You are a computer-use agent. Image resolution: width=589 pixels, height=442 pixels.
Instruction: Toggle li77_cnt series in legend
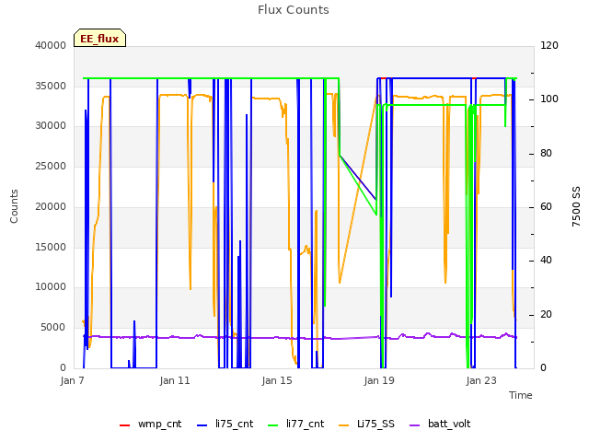[x=295, y=425]
